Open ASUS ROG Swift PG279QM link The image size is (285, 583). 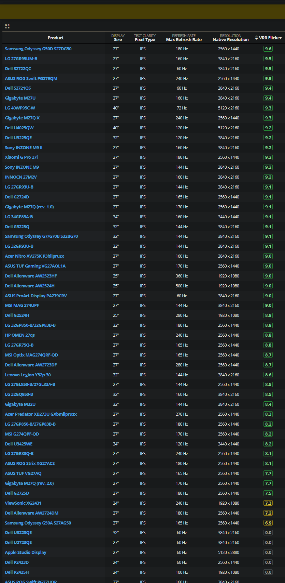pos(31,79)
